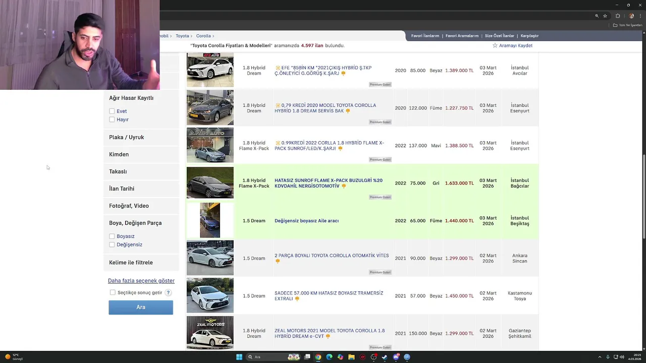The image size is (646, 363).
Task: Expand the Takaslı filter
Action: pos(141,171)
